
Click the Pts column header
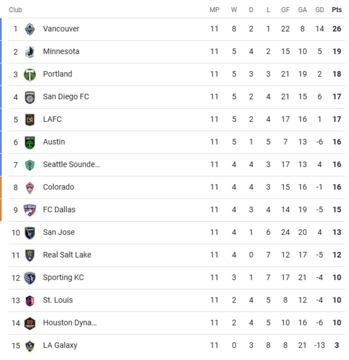coord(336,10)
